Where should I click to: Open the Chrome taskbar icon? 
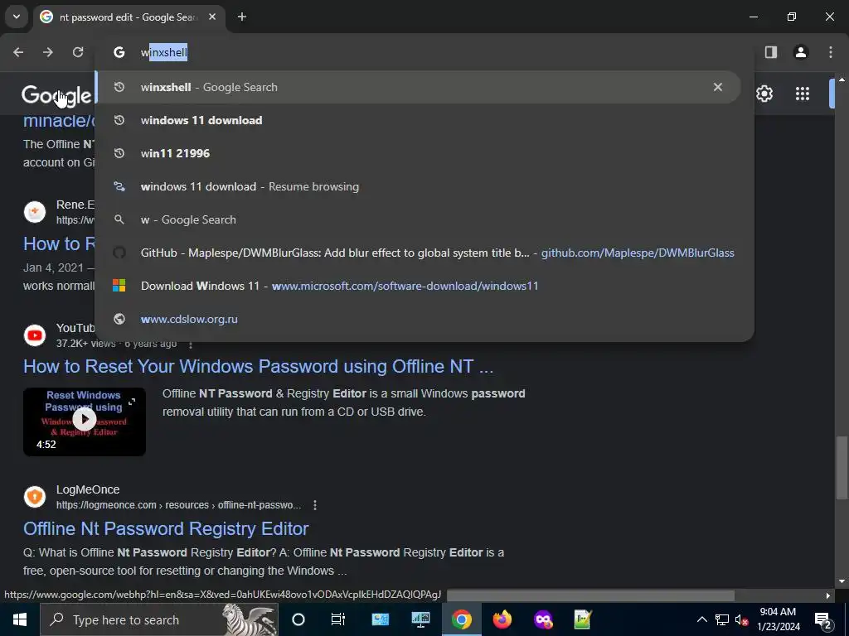pyautogui.click(x=461, y=619)
